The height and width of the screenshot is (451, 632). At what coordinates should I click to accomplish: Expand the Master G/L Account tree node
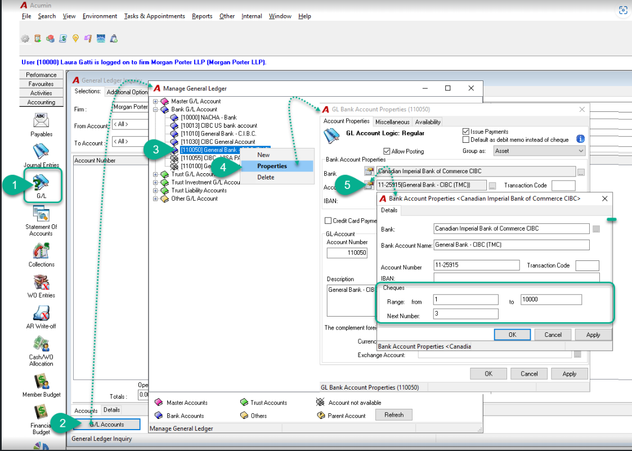tap(155, 101)
